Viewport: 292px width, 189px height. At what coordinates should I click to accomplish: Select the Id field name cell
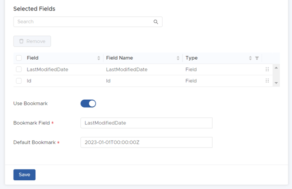pos(109,81)
